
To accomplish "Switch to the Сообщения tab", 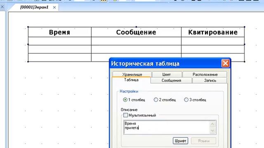I will 171,81.
